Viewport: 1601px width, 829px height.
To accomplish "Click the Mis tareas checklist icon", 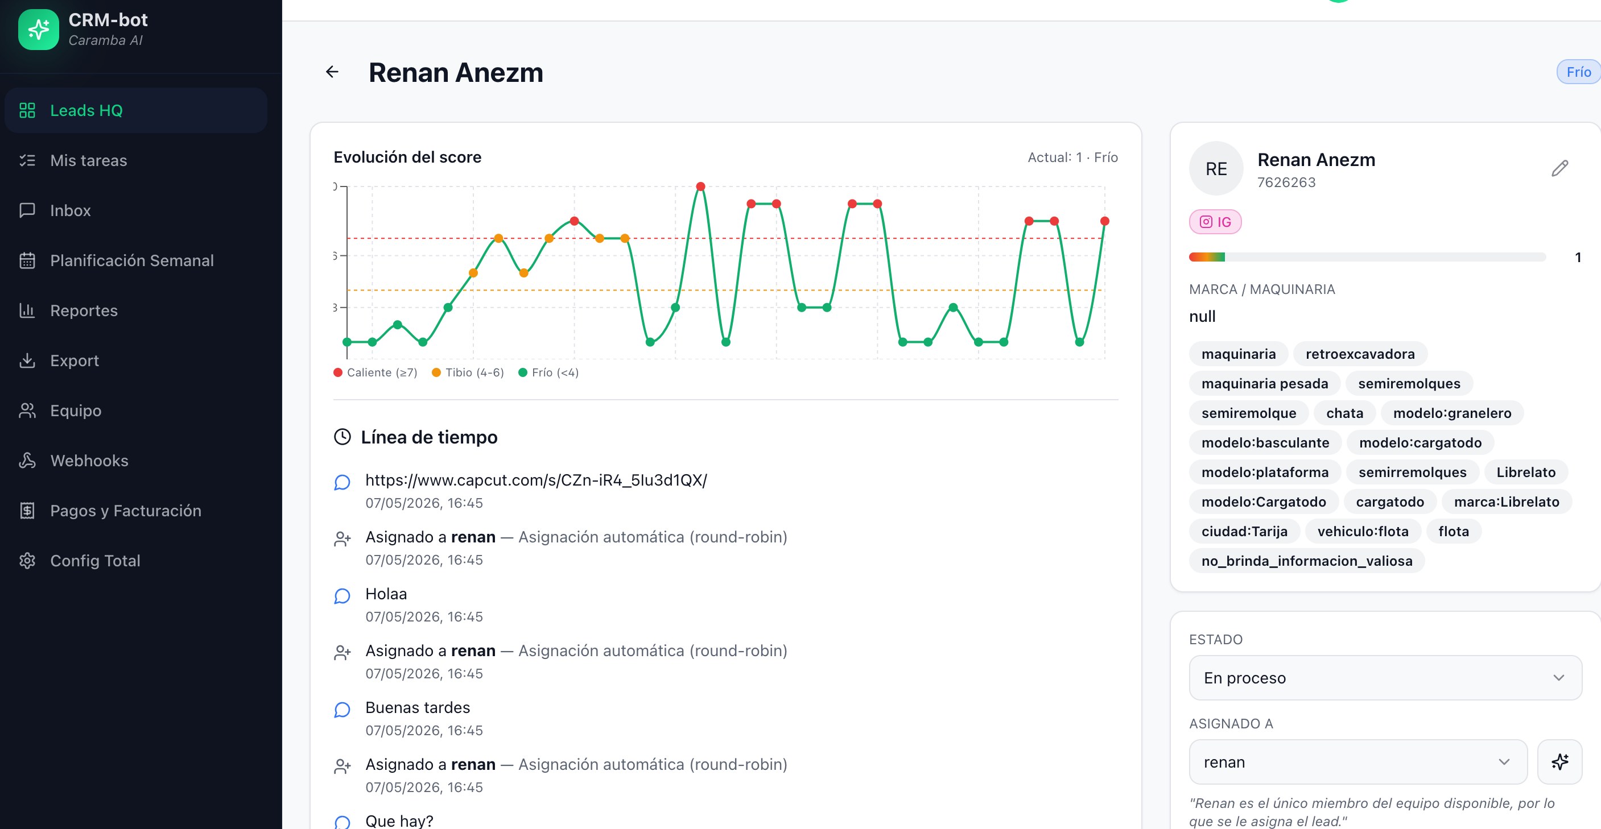I will coord(27,160).
